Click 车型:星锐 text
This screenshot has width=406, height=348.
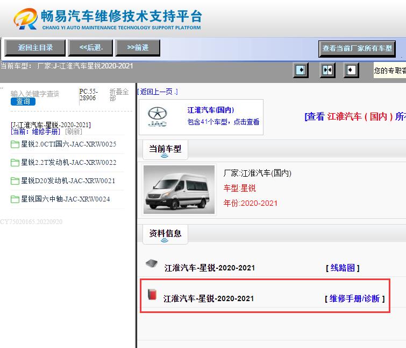pyautogui.click(x=239, y=188)
